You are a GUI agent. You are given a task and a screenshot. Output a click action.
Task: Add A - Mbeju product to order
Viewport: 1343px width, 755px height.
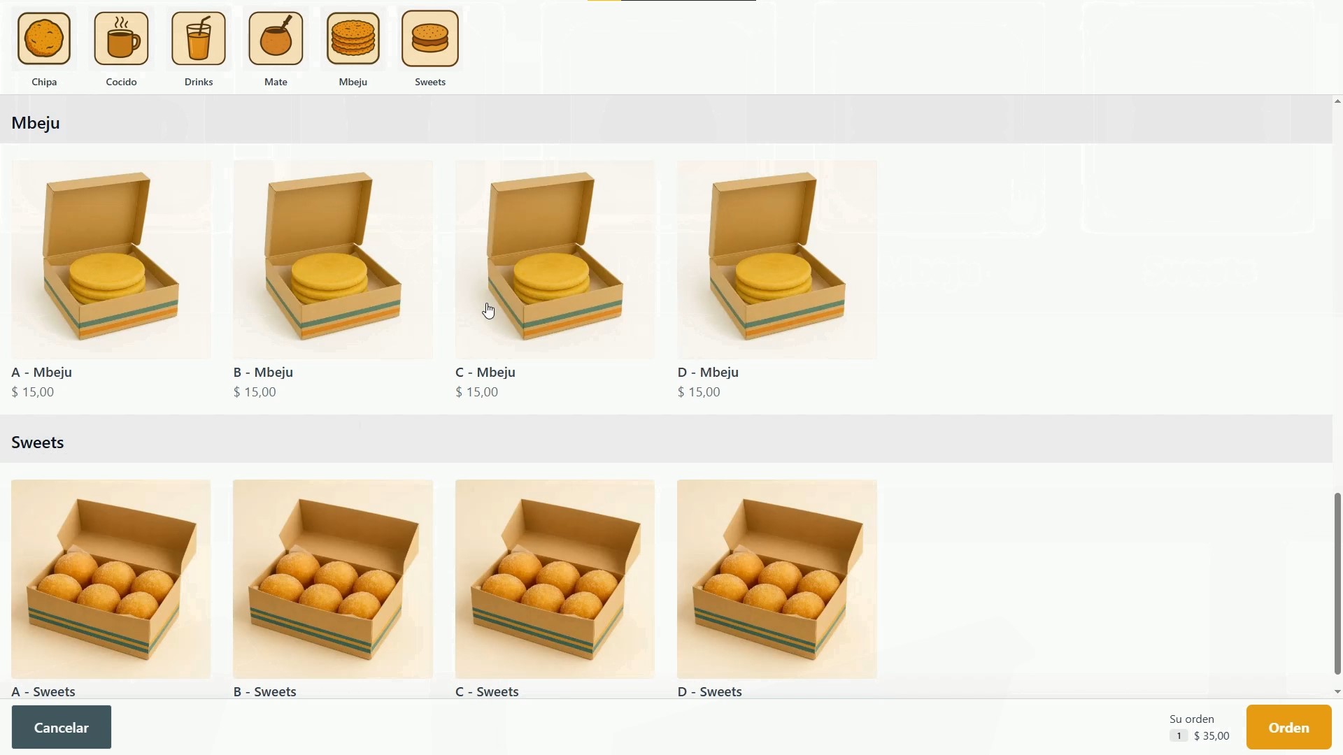click(x=111, y=260)
